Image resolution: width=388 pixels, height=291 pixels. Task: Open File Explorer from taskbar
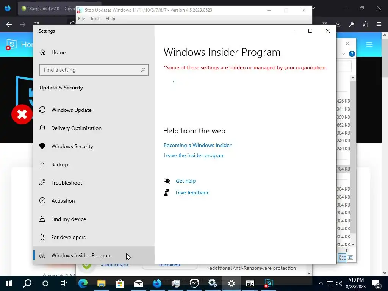tap(102, 283)
